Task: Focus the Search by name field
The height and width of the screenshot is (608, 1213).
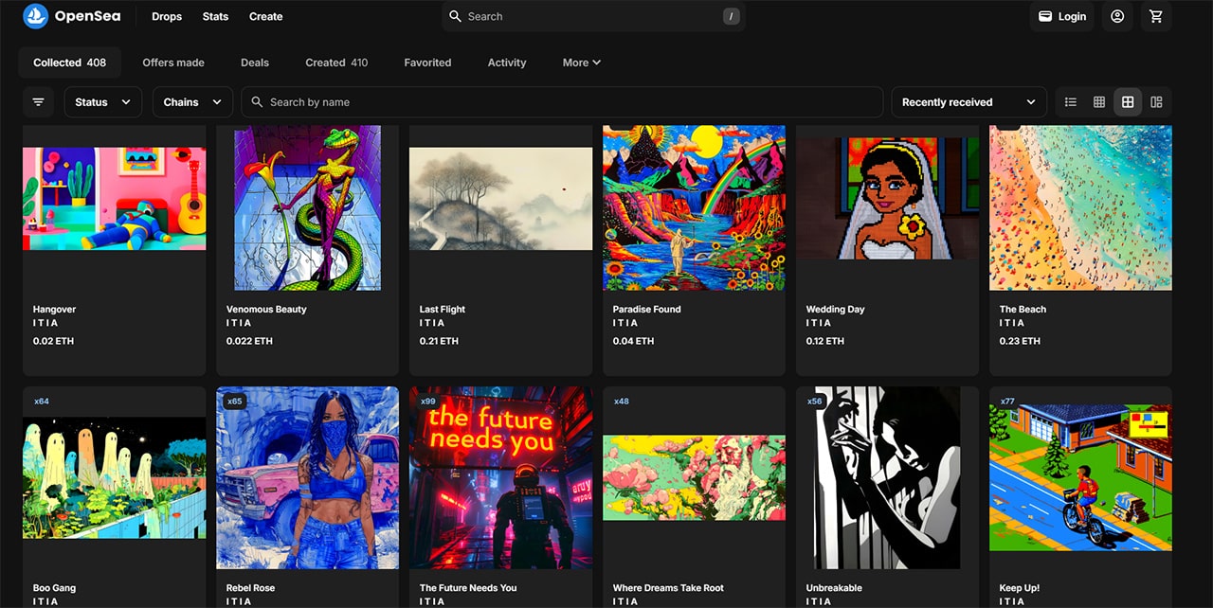Action: coord(562,102)
